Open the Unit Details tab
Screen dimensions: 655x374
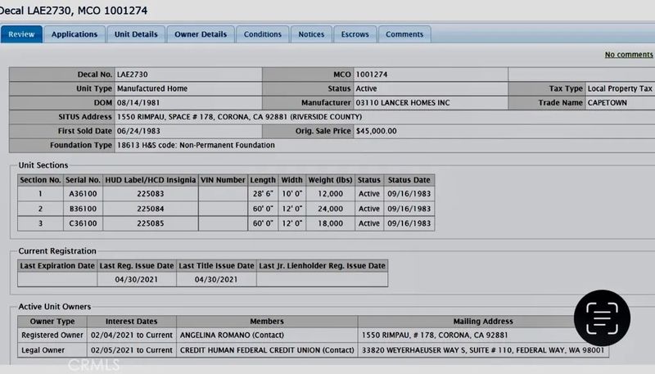point(136,34)
